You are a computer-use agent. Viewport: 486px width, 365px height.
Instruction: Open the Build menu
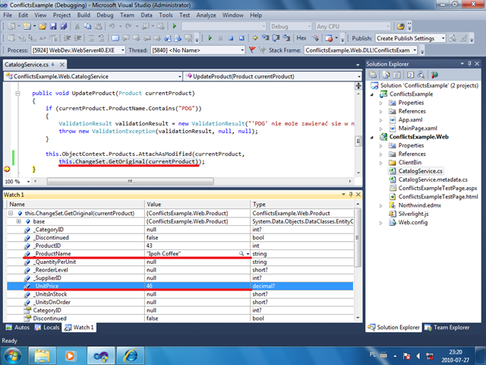(x=84, y=15)
